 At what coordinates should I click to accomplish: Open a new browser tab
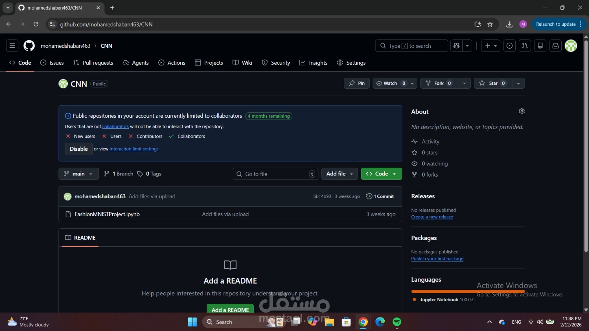click(x=112, y=8)
